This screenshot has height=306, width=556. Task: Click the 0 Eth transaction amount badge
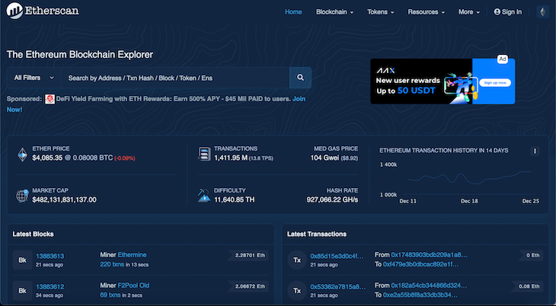[532, 255]
